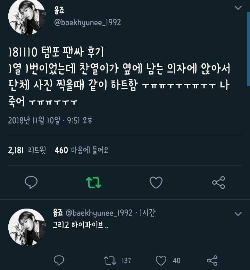
Task: Open share options for the reply tweet
Action: pyautogui.click(x=212, y=261)
